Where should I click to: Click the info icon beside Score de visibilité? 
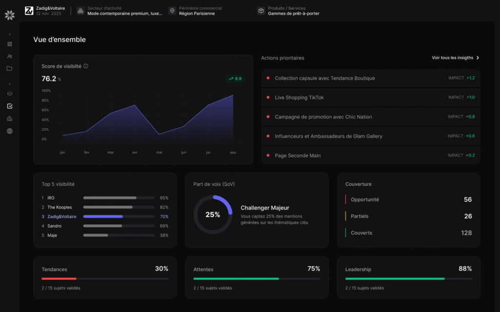86,66
